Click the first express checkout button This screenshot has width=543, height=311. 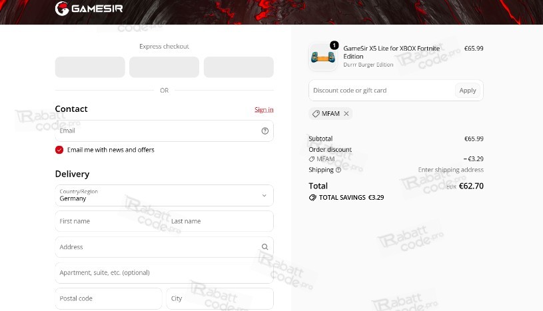(x=90, y=67)
